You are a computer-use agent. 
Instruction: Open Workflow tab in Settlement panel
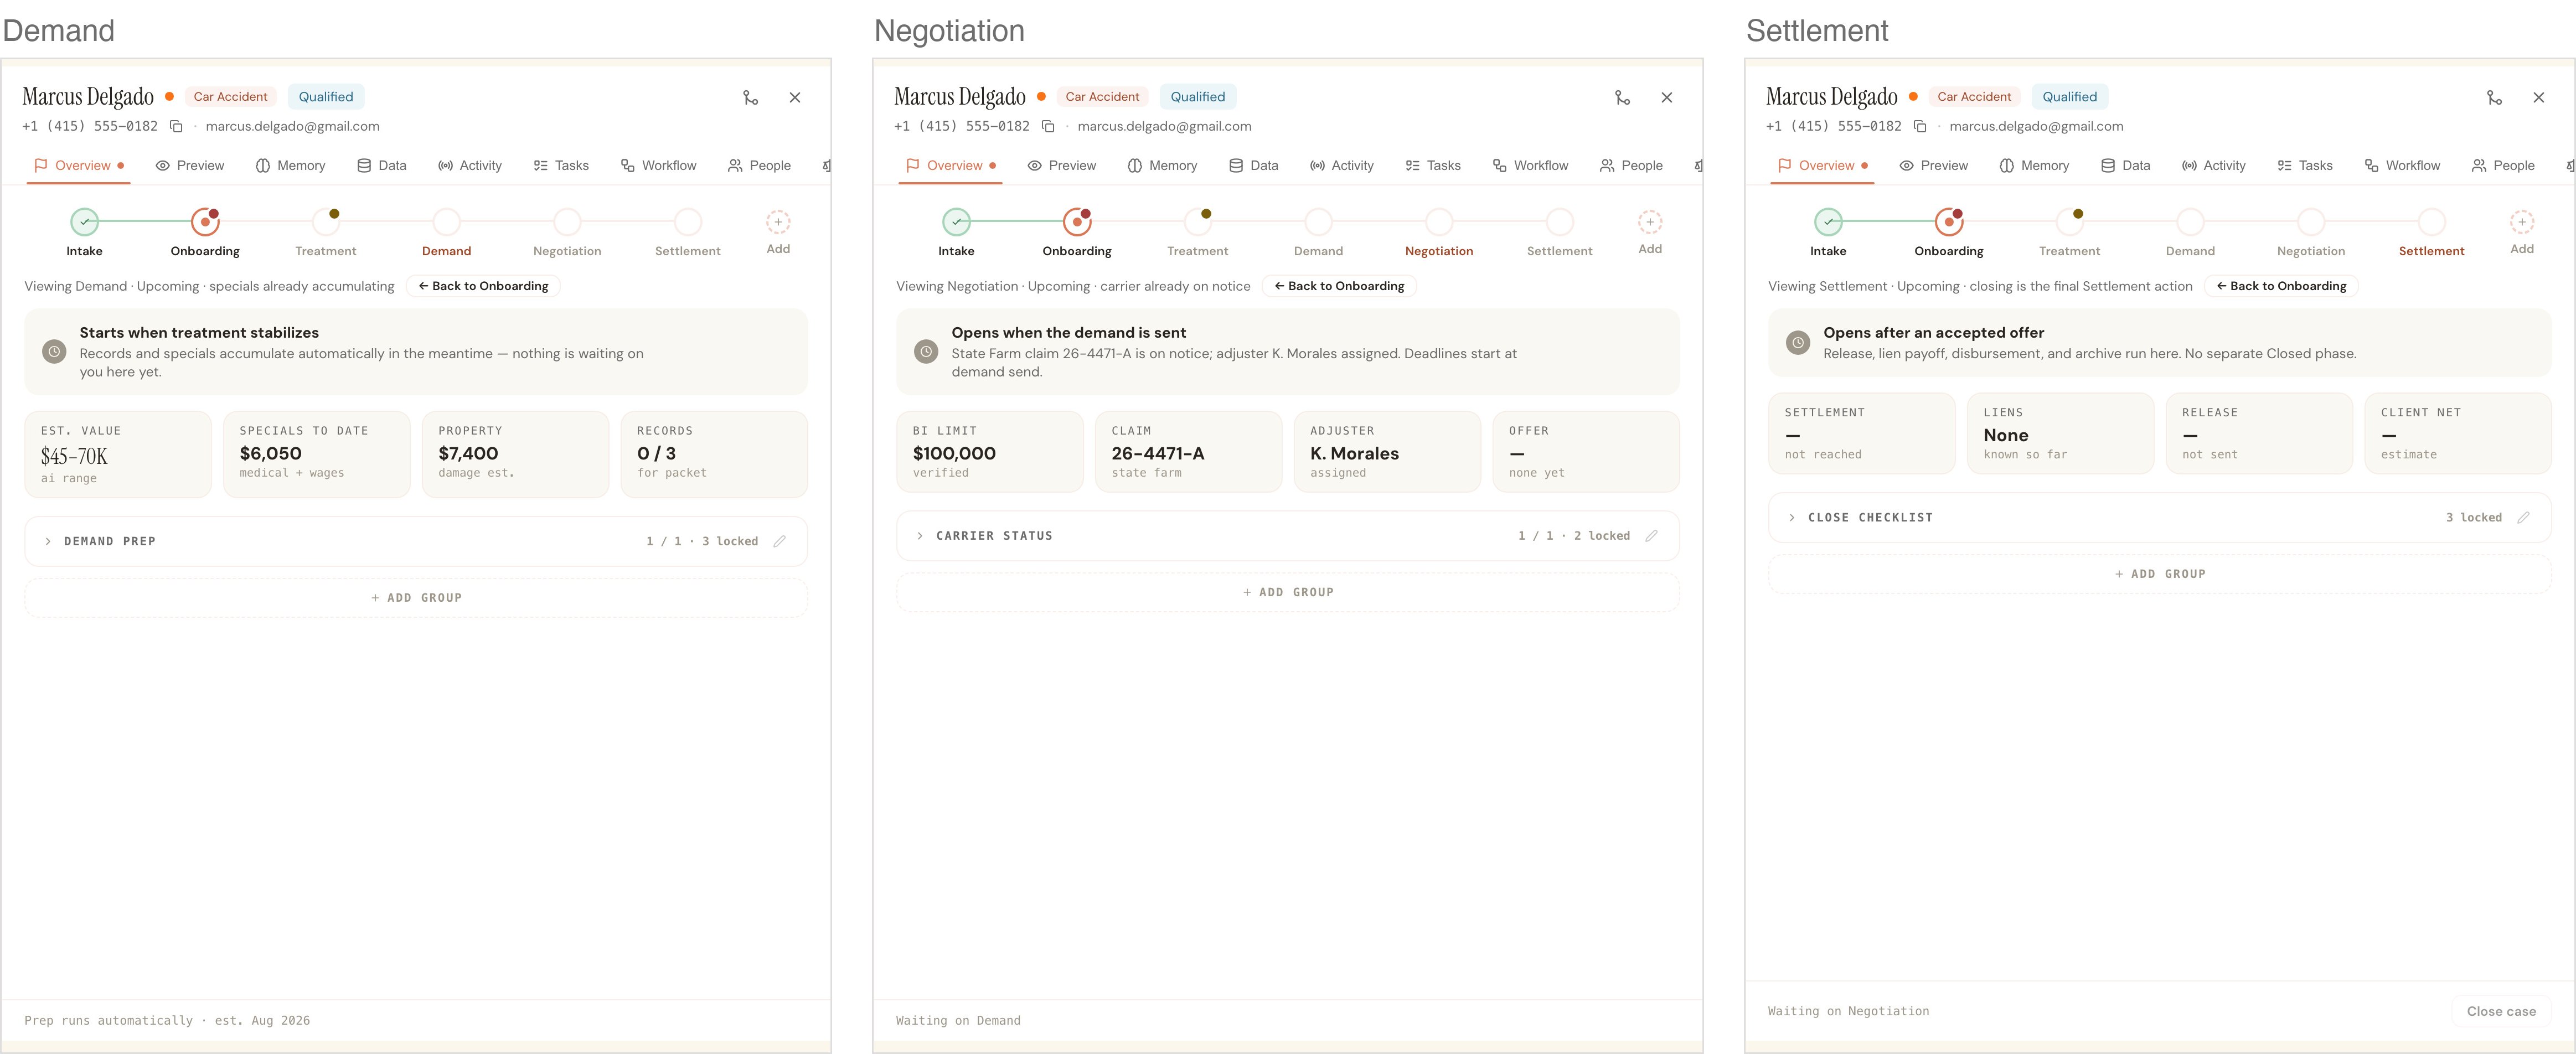(x=2402, y=166)
